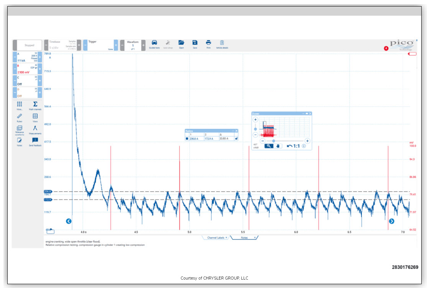Open Vehicle details clipboard icon
The image size is (427, 288).
[222, 43]
